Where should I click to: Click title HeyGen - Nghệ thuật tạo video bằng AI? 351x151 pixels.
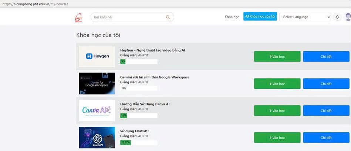point(153,50)
